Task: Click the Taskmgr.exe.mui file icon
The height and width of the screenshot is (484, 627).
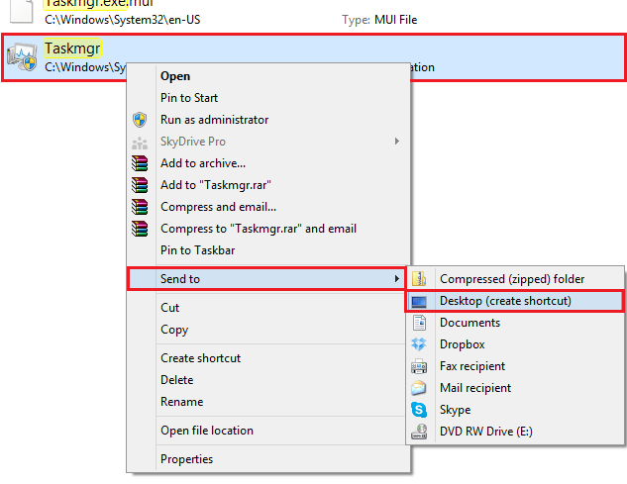Action: (x=22, y=10)
